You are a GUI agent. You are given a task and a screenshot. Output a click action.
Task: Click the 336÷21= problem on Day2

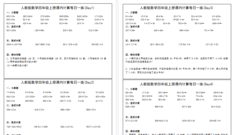[x=11, y=110]
